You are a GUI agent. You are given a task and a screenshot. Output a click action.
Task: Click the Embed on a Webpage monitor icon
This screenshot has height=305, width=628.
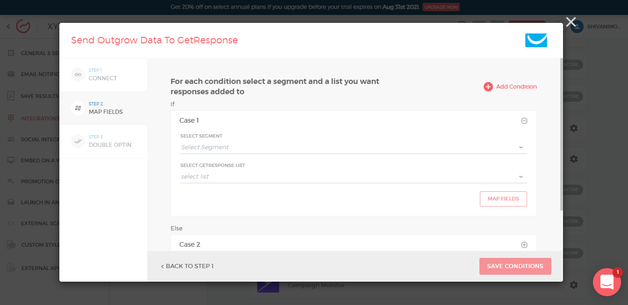click(x=11, y=160)
